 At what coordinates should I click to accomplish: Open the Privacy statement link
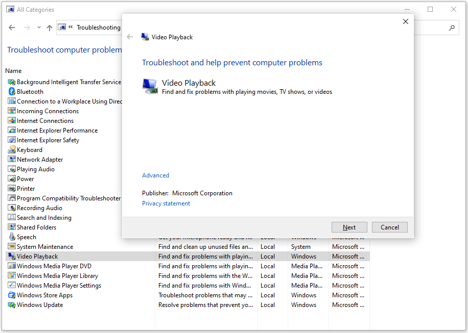pos(166,203)
